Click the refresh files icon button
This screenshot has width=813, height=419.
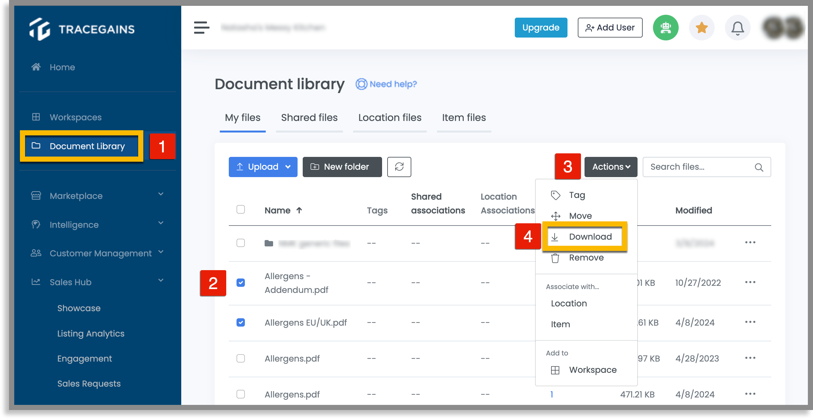coord(399,167)
